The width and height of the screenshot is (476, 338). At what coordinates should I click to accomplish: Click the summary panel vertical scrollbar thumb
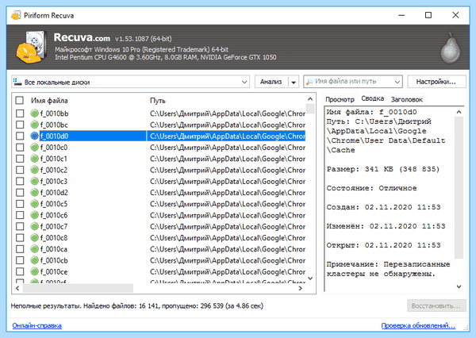pos(459,187)
